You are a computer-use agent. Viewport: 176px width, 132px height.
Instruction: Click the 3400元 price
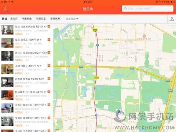19,60
